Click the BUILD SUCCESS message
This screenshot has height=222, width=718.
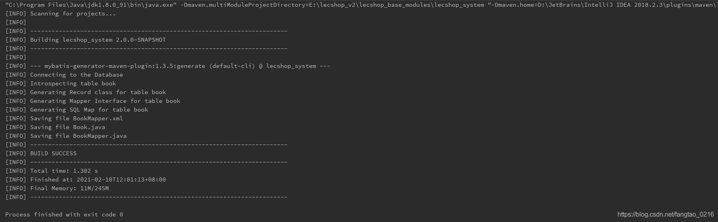coord(53,153)
